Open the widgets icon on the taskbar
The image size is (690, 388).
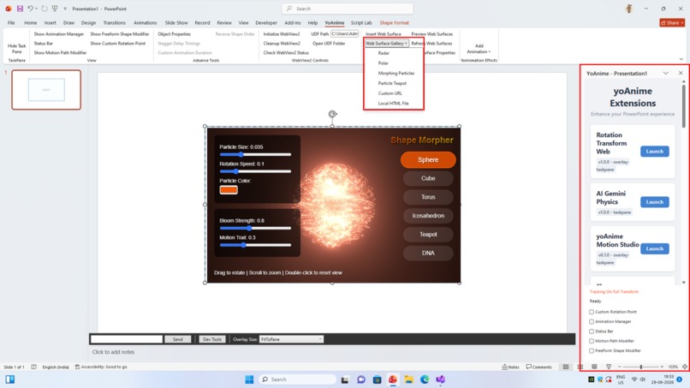9,379
